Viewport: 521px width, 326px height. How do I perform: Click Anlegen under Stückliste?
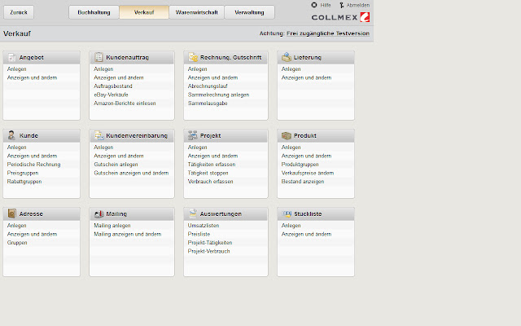point(291,225)
